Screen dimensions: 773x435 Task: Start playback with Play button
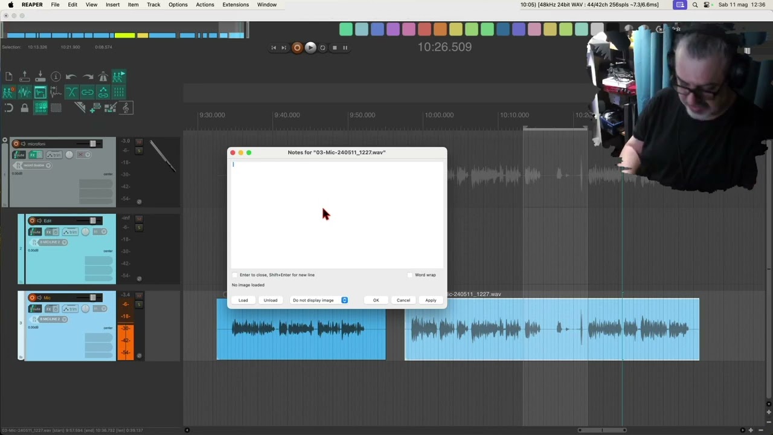point(310,48)
